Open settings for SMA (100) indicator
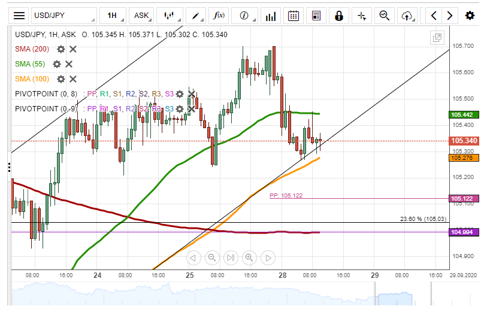Screen dimensions: 484x309 (x=60, y=79)
